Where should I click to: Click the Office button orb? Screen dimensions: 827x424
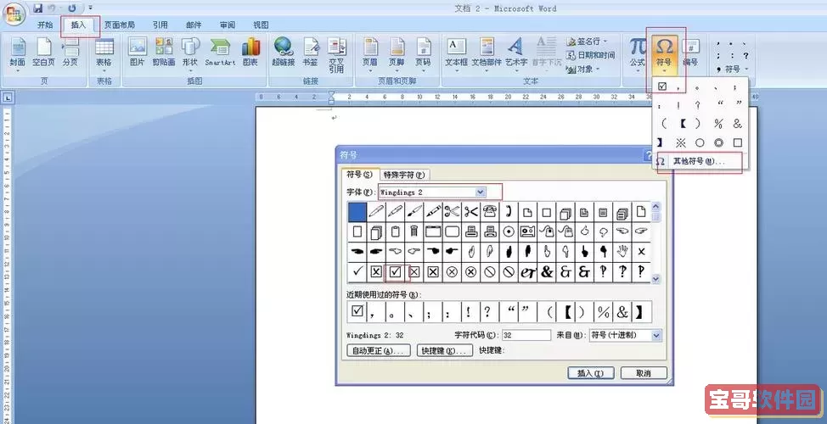[x=14, y=14]
